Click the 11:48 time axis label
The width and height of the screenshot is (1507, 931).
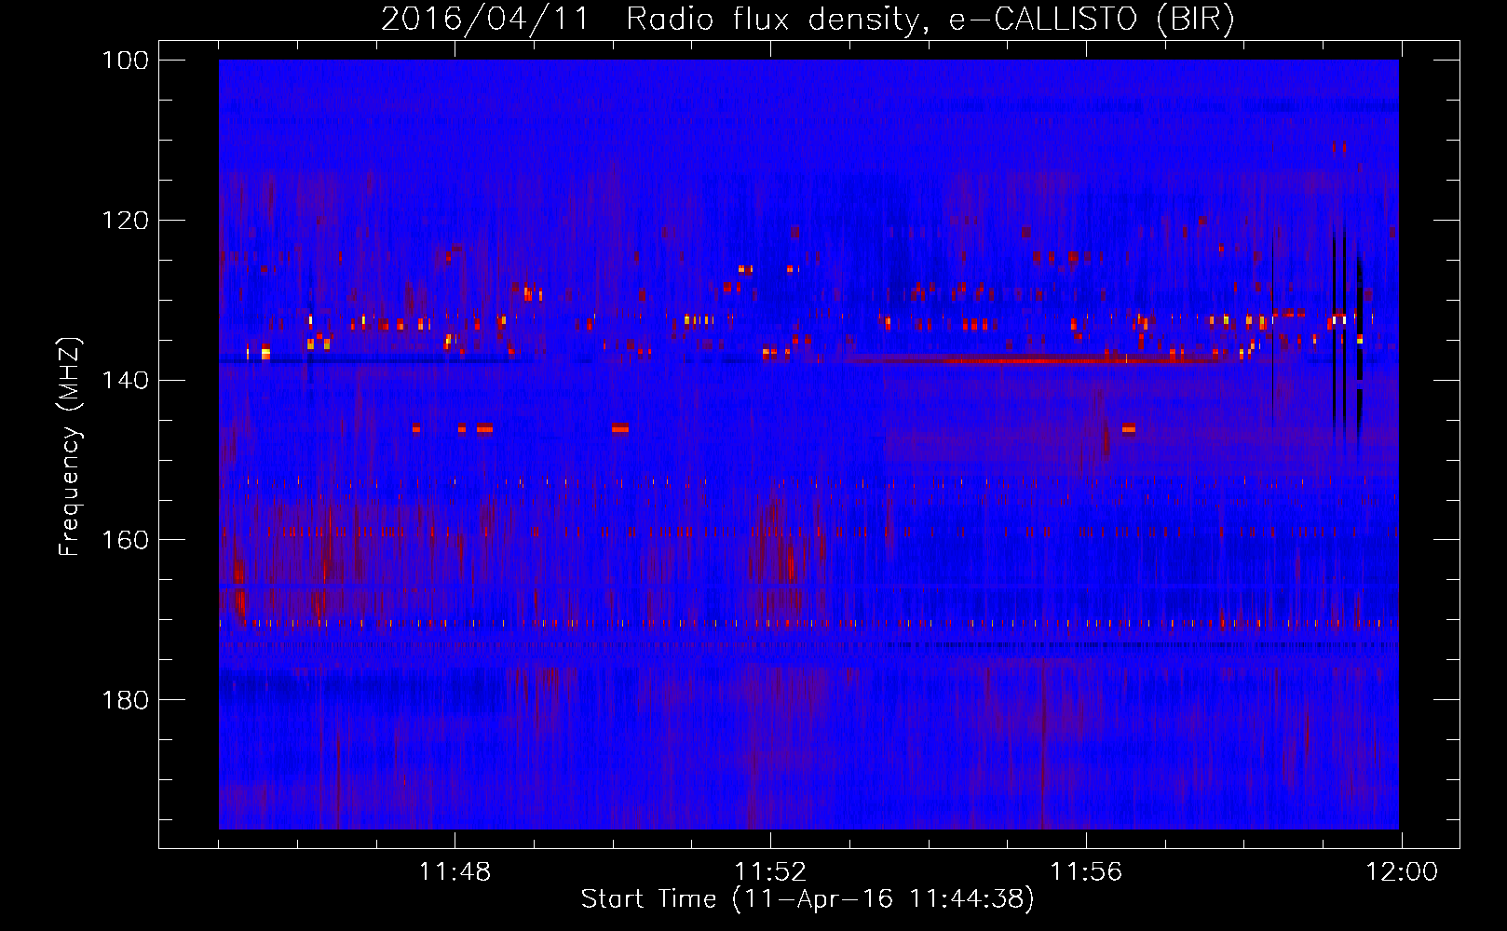click(455, 872)
